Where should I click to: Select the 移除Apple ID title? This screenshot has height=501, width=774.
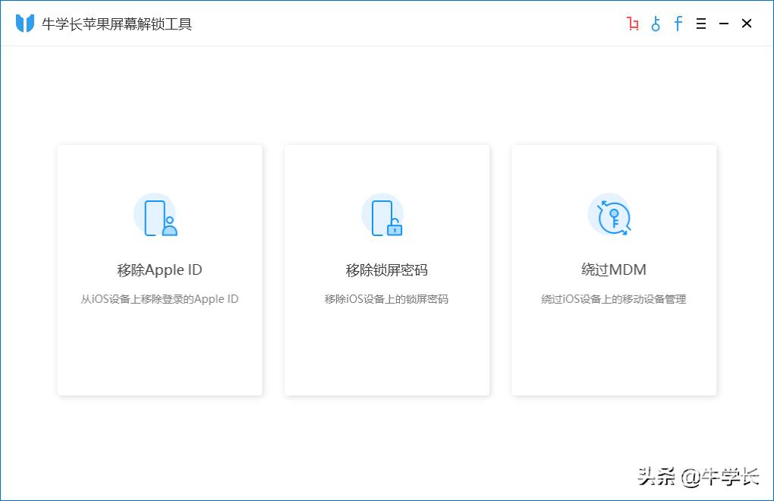(x=159, y=270)
